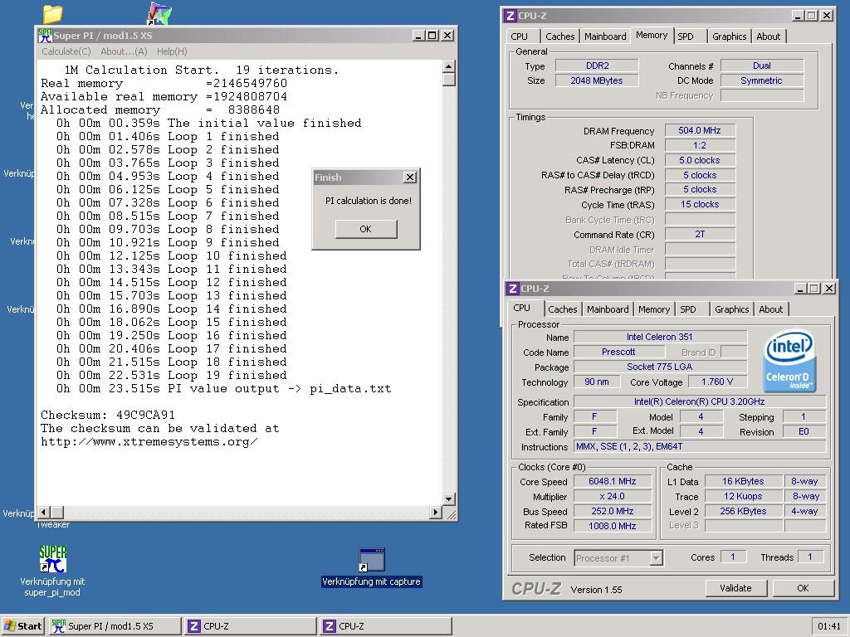Click the Windows Start button
Viewport: 850px width, 637px height.
pyautogui.click(x=22, y=626)
